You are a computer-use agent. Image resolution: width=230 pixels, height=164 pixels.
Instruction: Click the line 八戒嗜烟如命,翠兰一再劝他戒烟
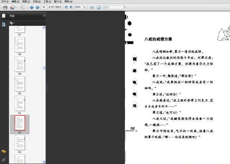click(x=178, y=52)
